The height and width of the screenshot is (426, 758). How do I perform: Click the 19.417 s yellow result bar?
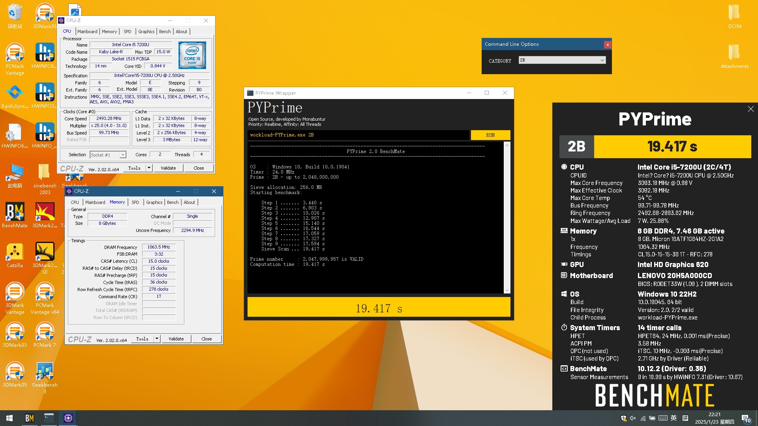379,308
